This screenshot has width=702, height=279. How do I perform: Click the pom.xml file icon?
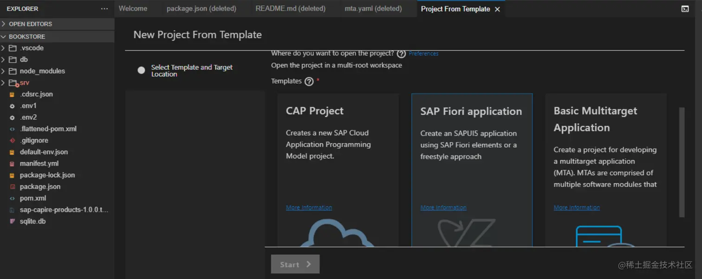13,198
